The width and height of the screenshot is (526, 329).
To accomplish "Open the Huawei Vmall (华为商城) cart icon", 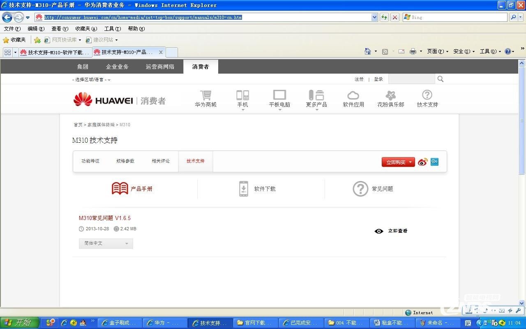I will (x=205, y=95).
